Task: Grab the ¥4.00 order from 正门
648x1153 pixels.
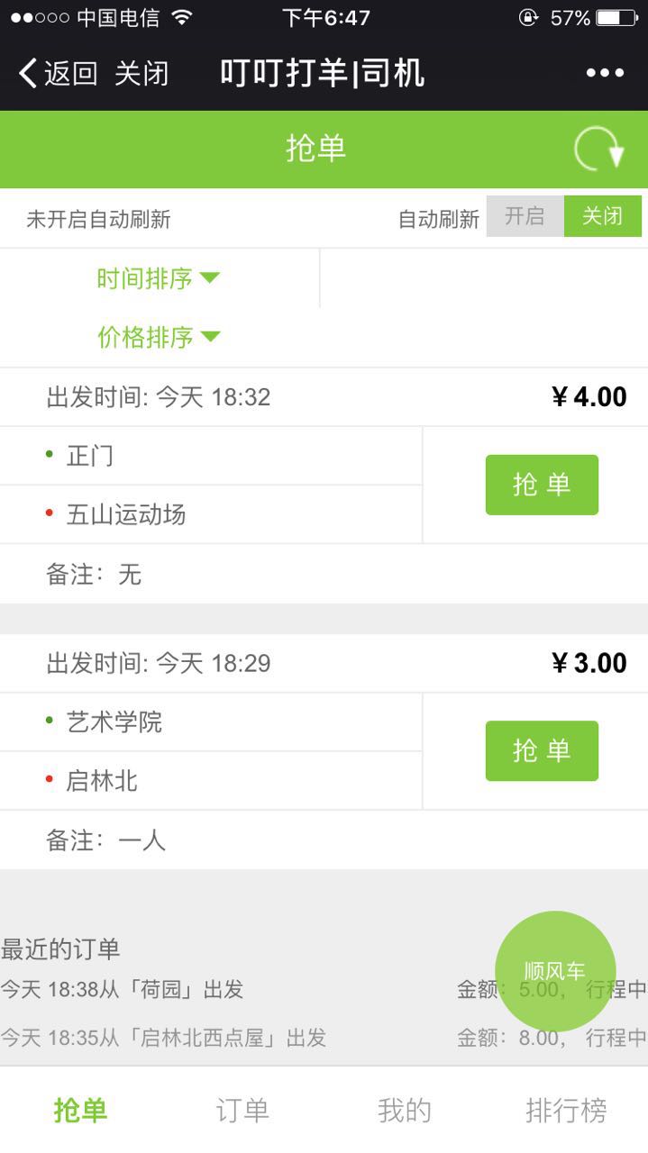Action: click(x=542, y=485)
